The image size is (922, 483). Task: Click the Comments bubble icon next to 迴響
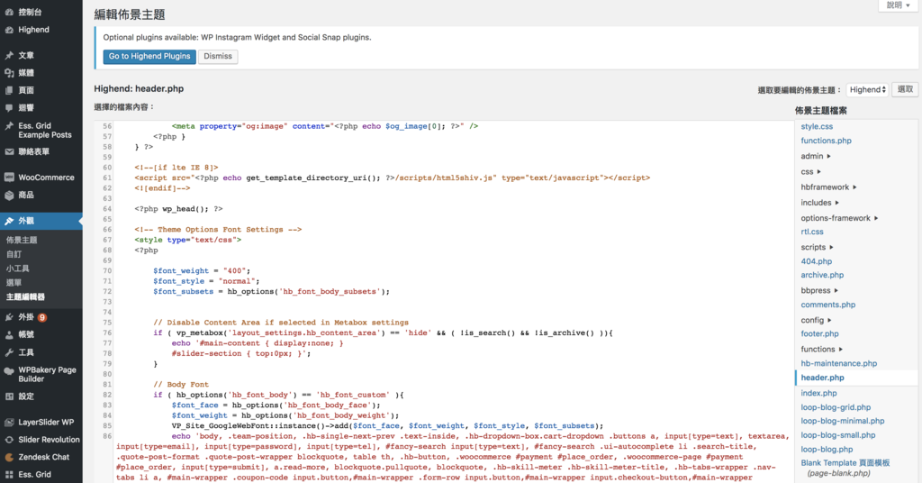coord(9,107)
